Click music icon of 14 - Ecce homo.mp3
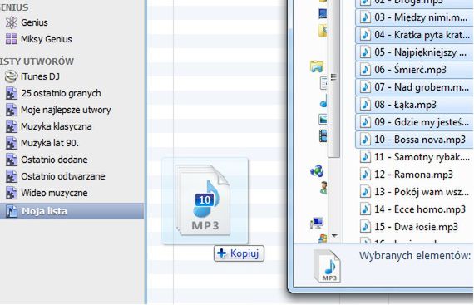This screenshot has height=305, width=474. [365, 209]
